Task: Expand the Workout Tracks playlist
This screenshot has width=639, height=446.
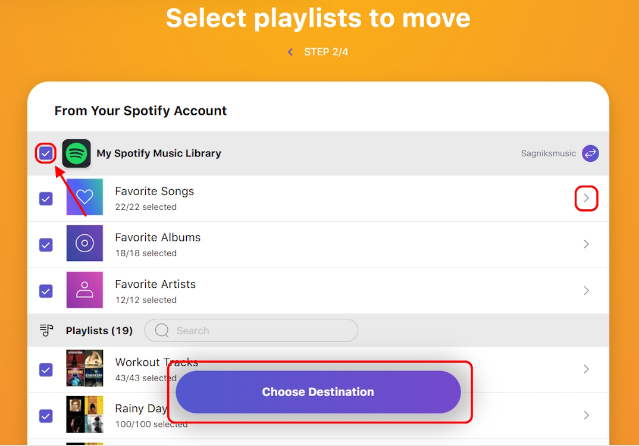Action: (x=586, y=369)
